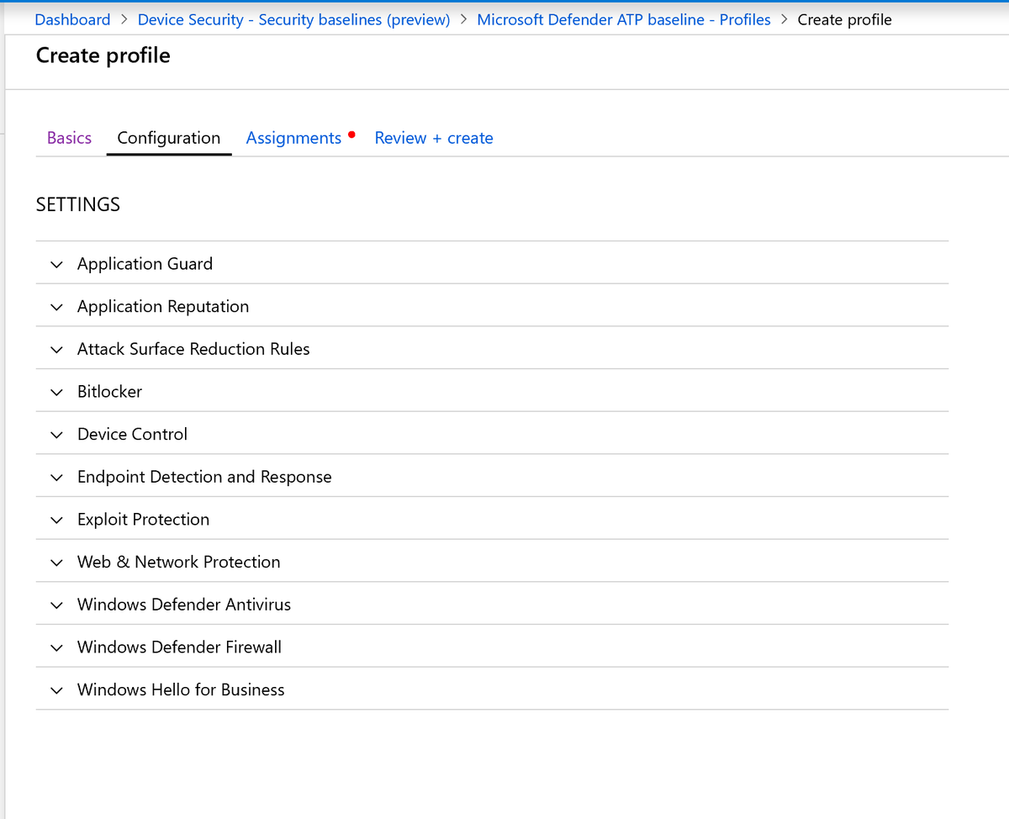Click the Exploit Protection label
Viewport: 1009px width, 819px height.
pyautogui.click(x=143, y=520)
